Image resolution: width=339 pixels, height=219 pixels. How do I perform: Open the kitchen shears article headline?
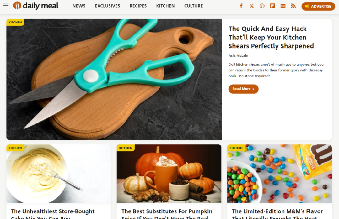click(x=271, y=37)
